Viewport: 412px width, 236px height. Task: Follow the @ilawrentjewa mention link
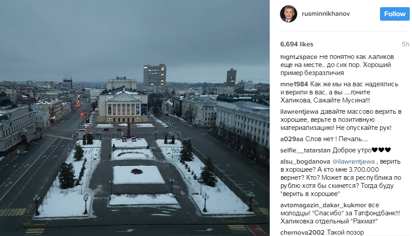point(353,161)
